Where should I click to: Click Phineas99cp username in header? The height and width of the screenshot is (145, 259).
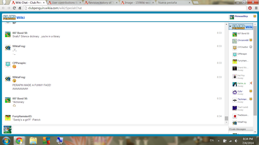tap(241, 16)
